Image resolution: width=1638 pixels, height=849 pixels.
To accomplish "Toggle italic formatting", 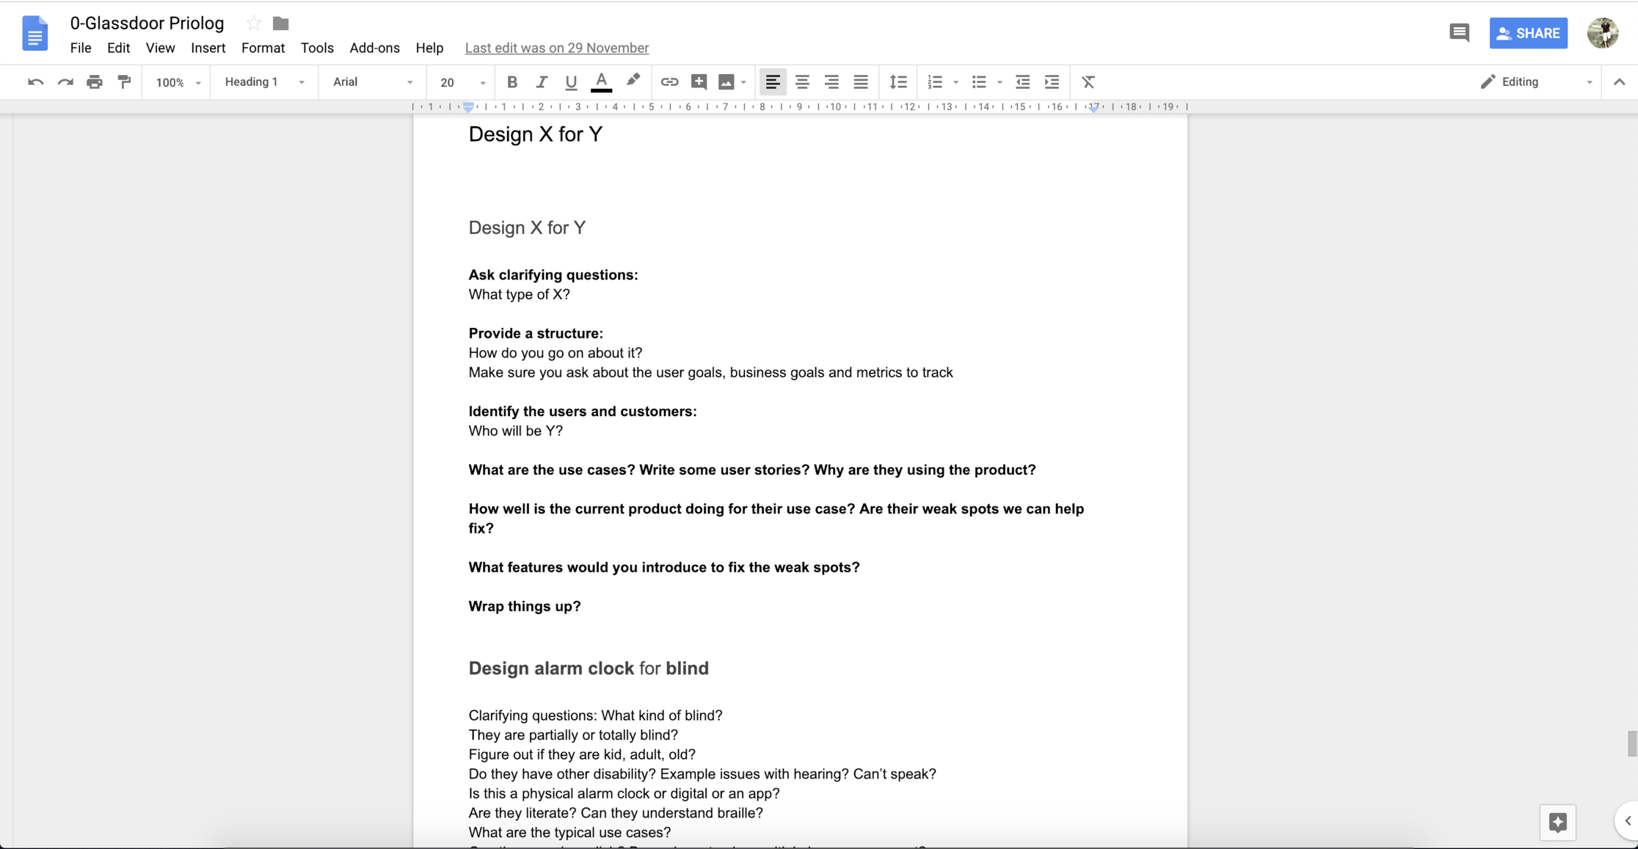I will click(x=542, y=82).
